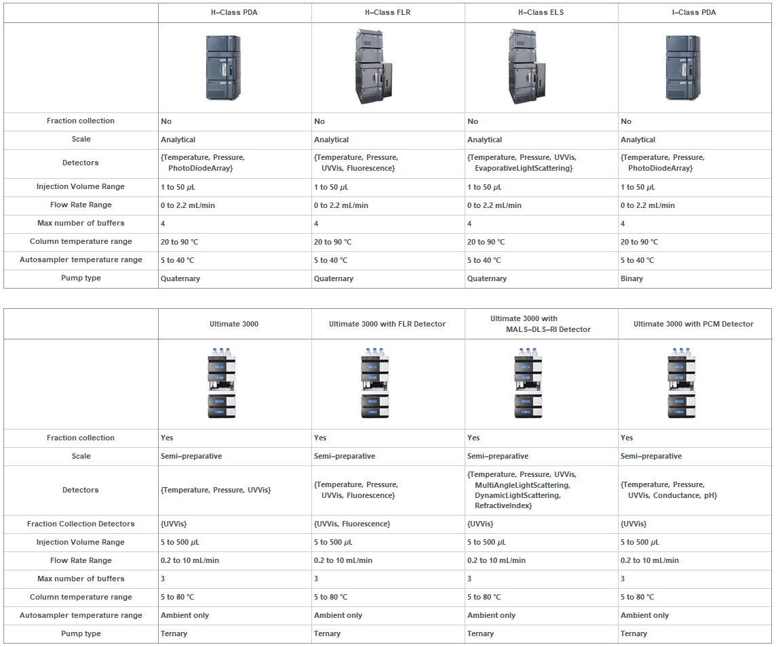Viewport: 776px width, 647px height.
Task: Click the I-Class PDA instrument picture
Action: (x=682, y=68)
